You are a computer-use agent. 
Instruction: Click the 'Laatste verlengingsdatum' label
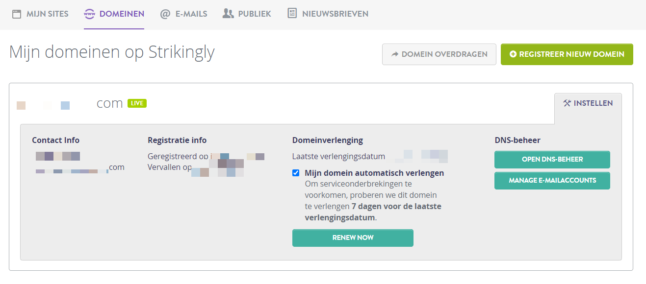[338, 157]
